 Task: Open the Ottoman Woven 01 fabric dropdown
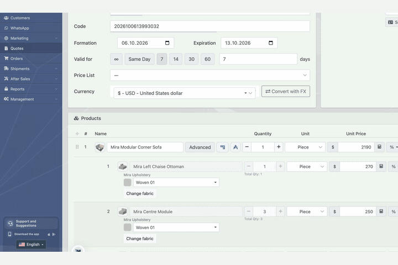point(176,182)
